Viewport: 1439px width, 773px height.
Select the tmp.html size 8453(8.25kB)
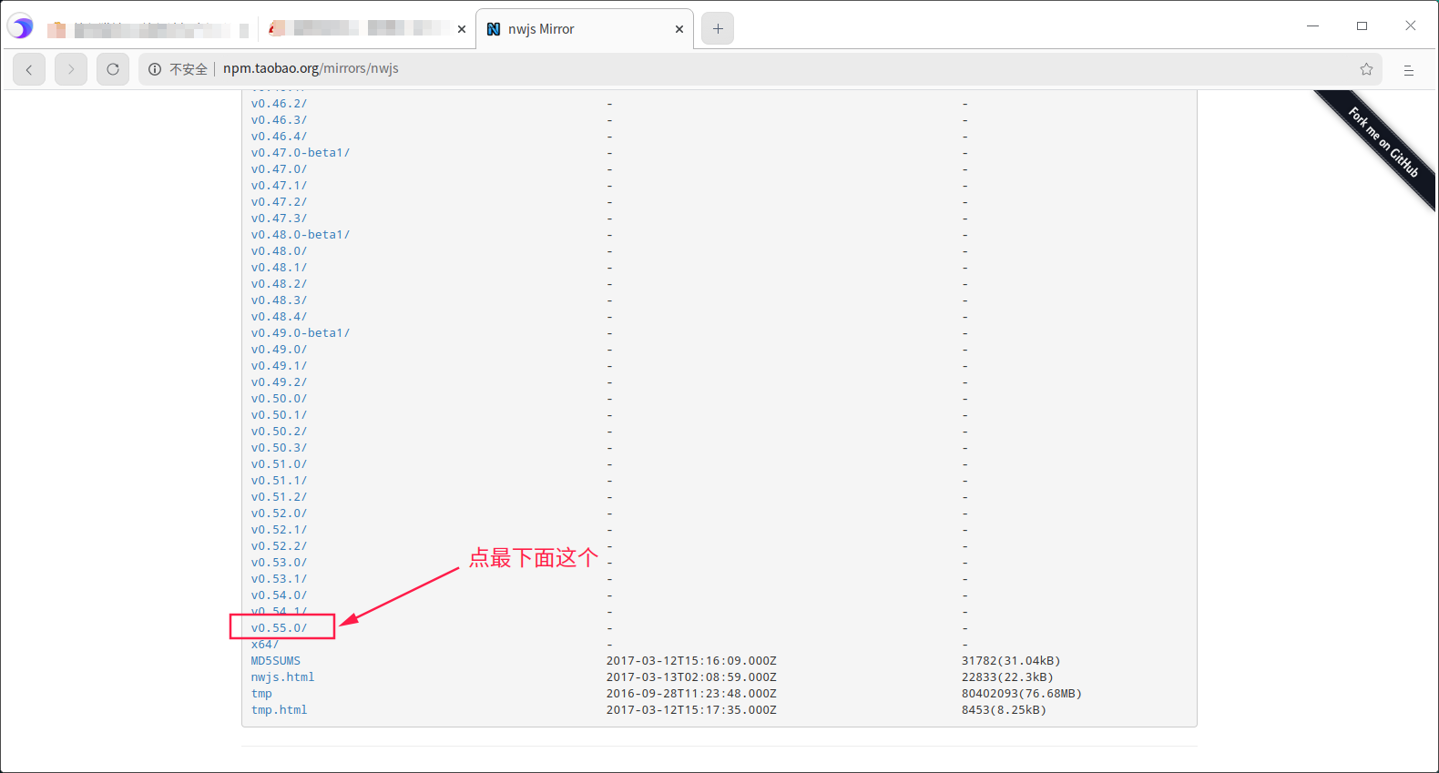(x=1004, y=710)
